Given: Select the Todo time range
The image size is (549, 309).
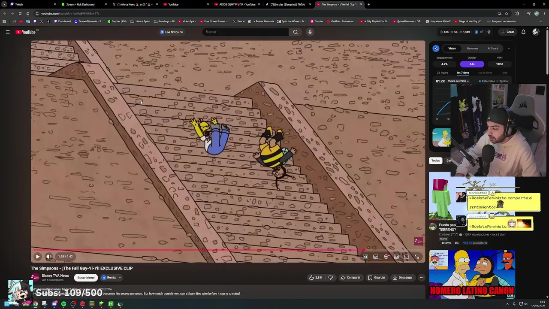Looking at the screenshot, I should [x=504, y=73].
